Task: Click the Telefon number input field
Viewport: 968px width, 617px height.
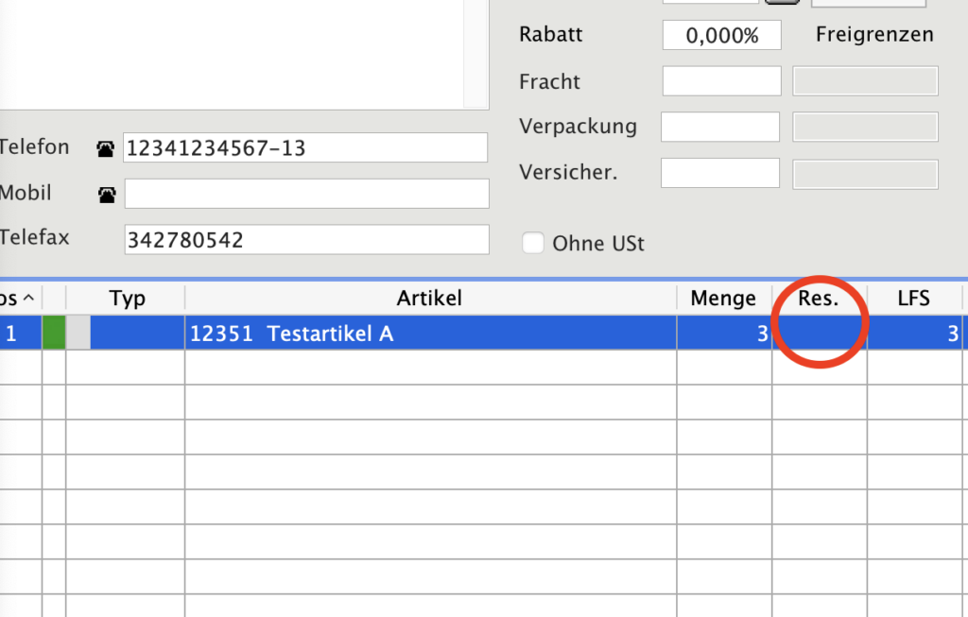Action: 305,148
